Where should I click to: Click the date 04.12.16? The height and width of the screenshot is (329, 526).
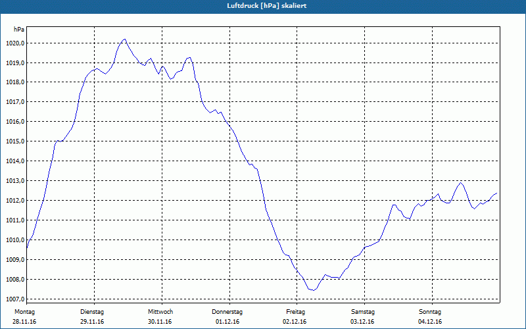pyautogui.click(x=430, y=322)
